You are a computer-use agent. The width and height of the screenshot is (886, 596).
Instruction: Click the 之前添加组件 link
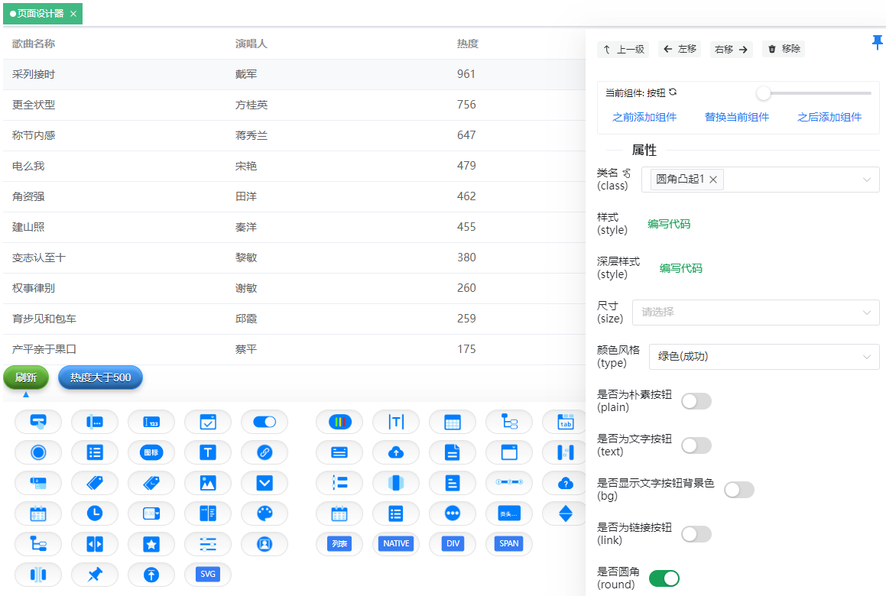644,117
